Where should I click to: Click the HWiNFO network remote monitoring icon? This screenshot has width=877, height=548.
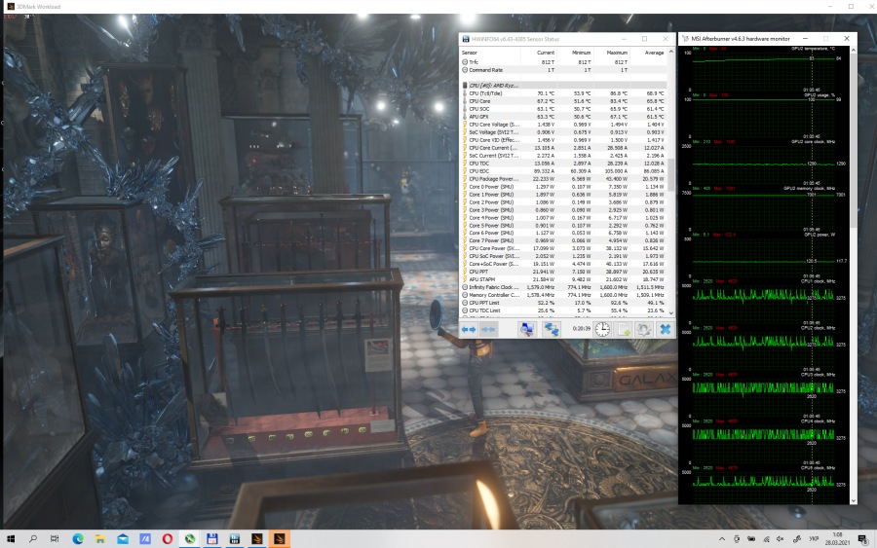(552, 330)
